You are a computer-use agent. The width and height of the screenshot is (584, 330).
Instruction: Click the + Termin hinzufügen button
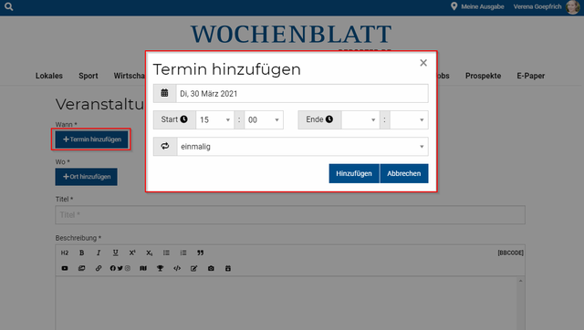click(x=91, y=139)
